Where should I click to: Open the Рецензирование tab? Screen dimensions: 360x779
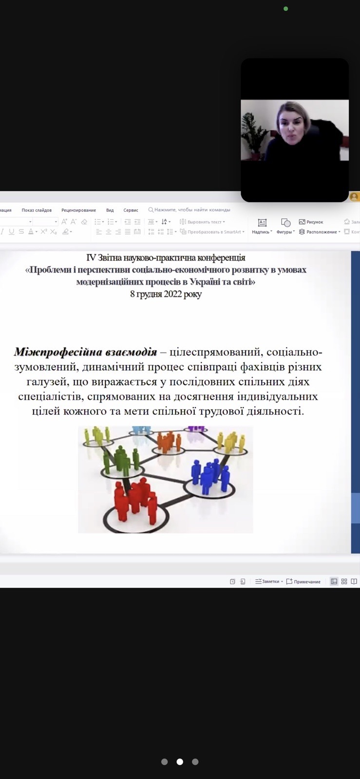[x=78, y=210]
